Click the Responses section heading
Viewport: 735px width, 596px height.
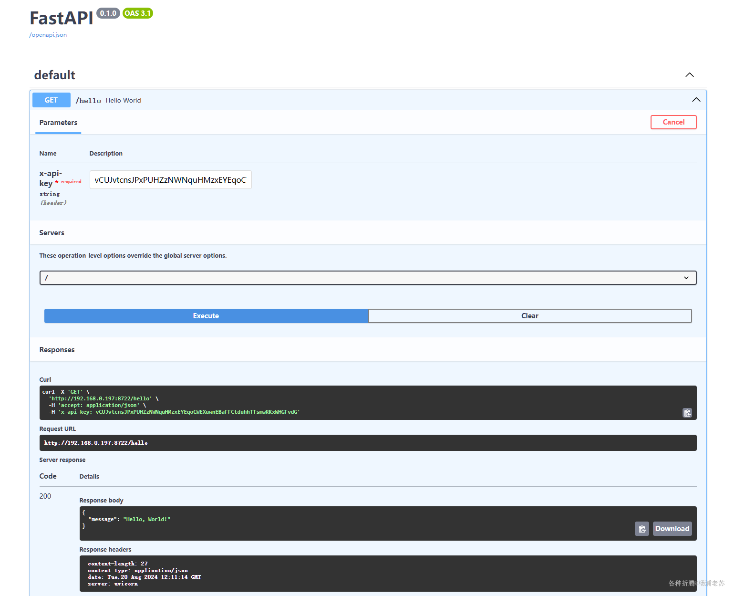[57, 350]
